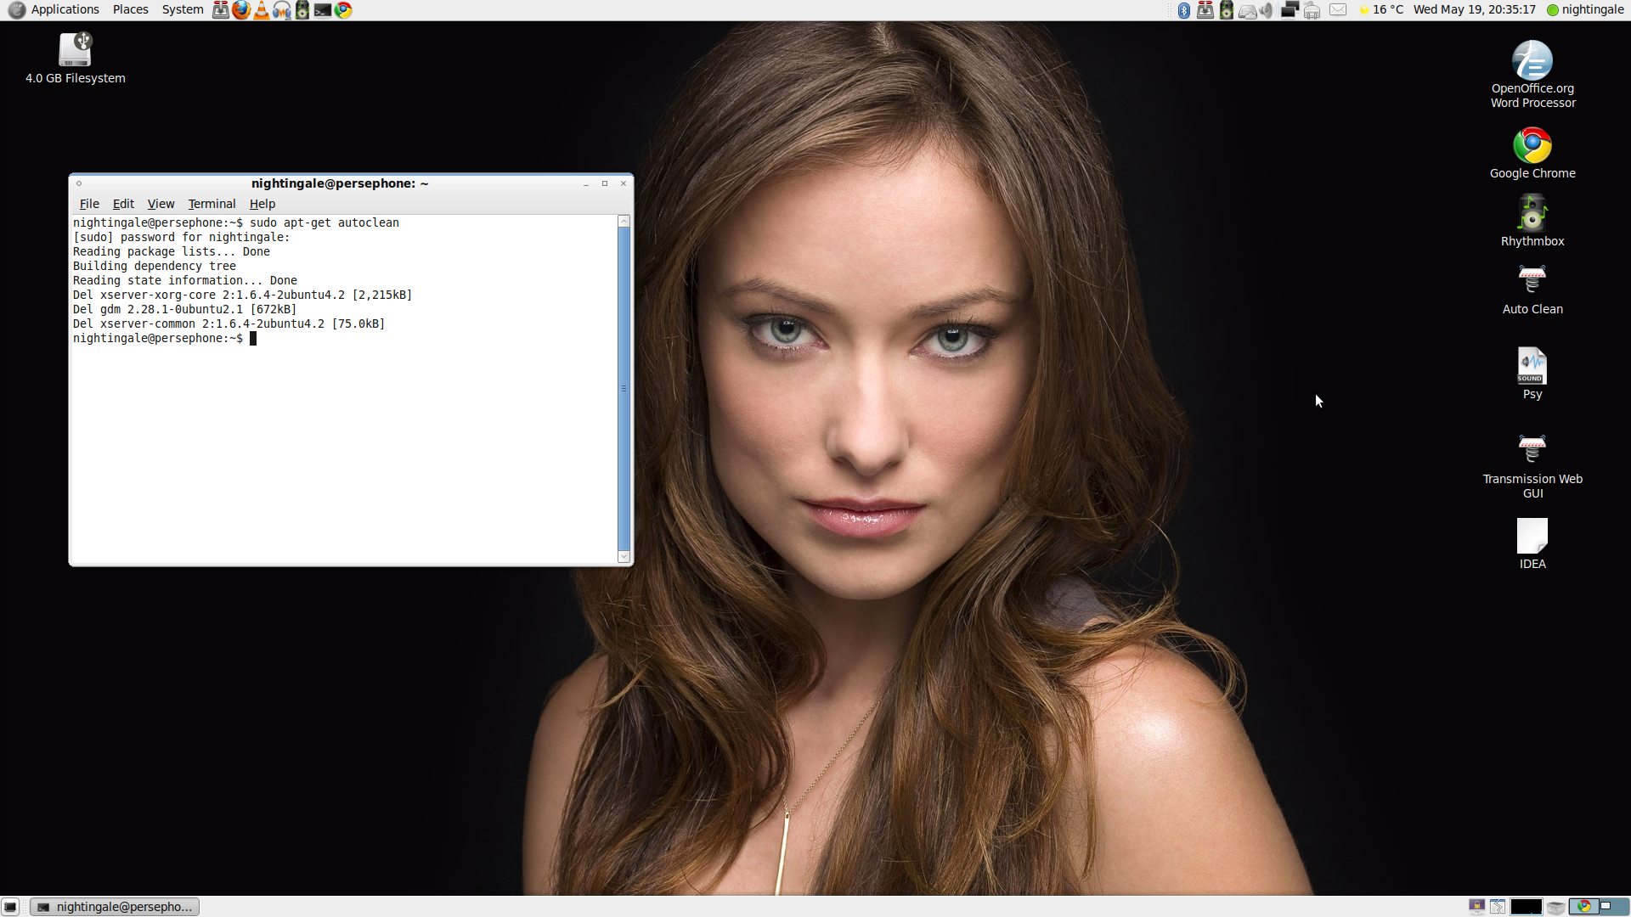1631x917 pixels.
Task: Click the Bluetooth tray icon
Action: [x=1184, y=10]
